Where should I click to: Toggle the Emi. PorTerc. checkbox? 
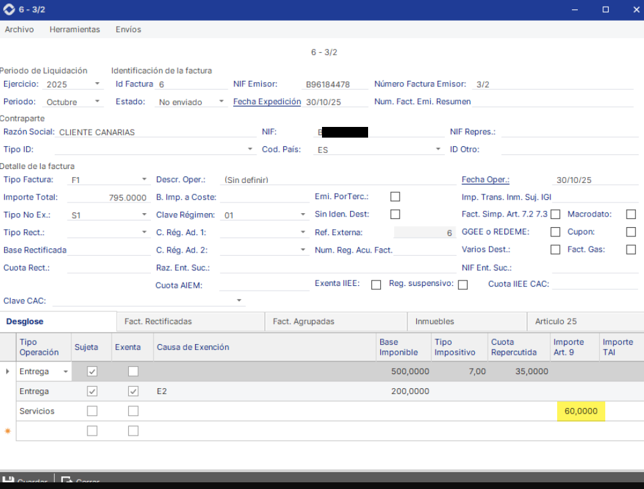point(395,196)
